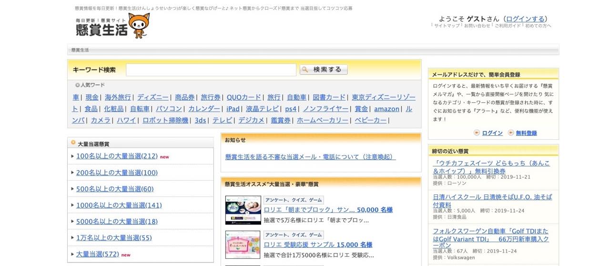
Task: Open 5000名以上の大量当選(18) category
Action: click(x=117, y=221)
